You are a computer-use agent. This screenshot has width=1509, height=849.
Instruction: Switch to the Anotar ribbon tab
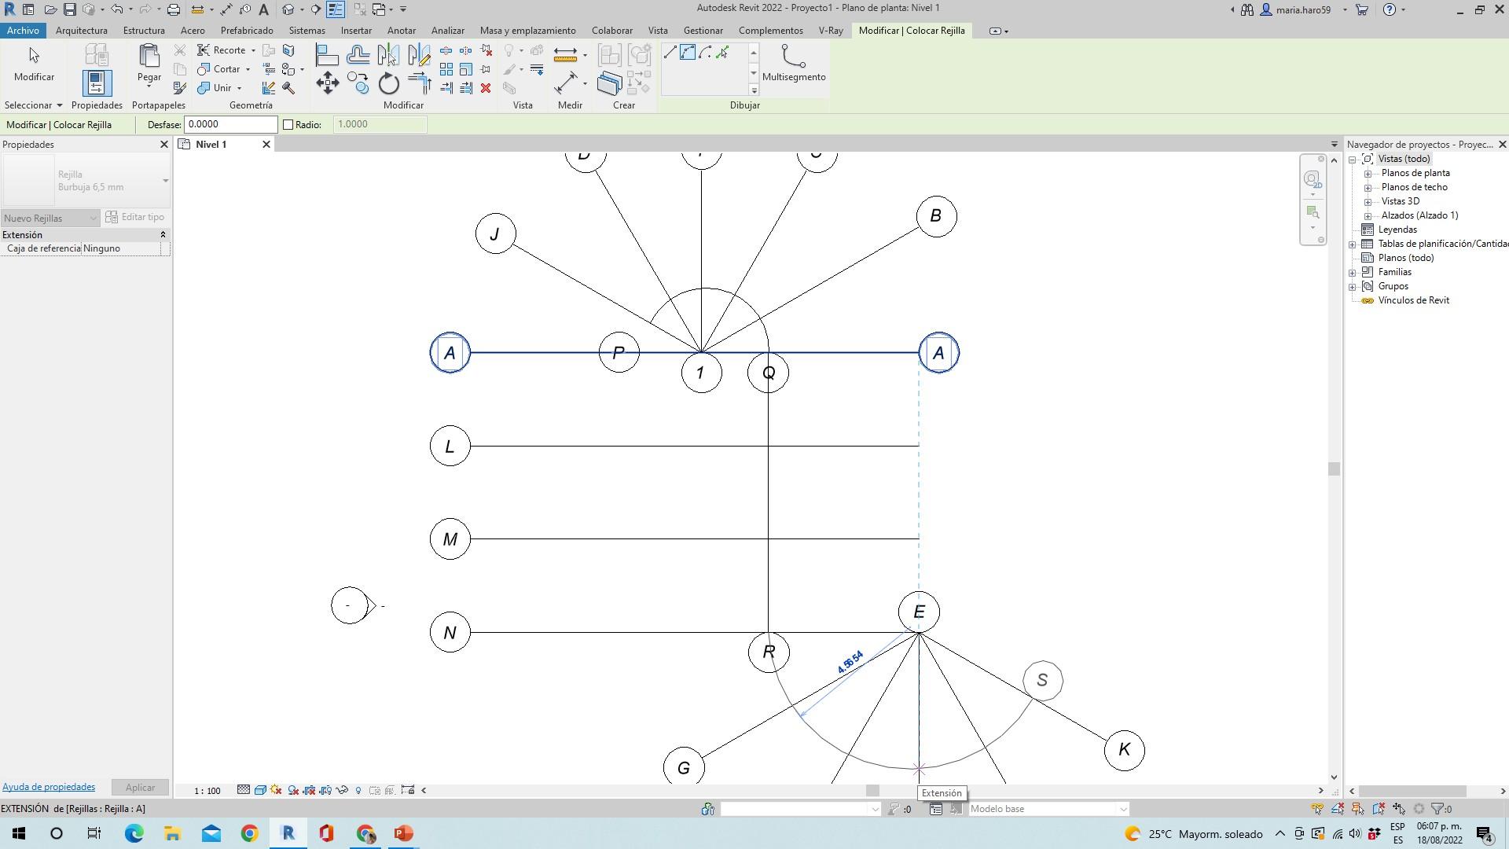pos(401,31)
